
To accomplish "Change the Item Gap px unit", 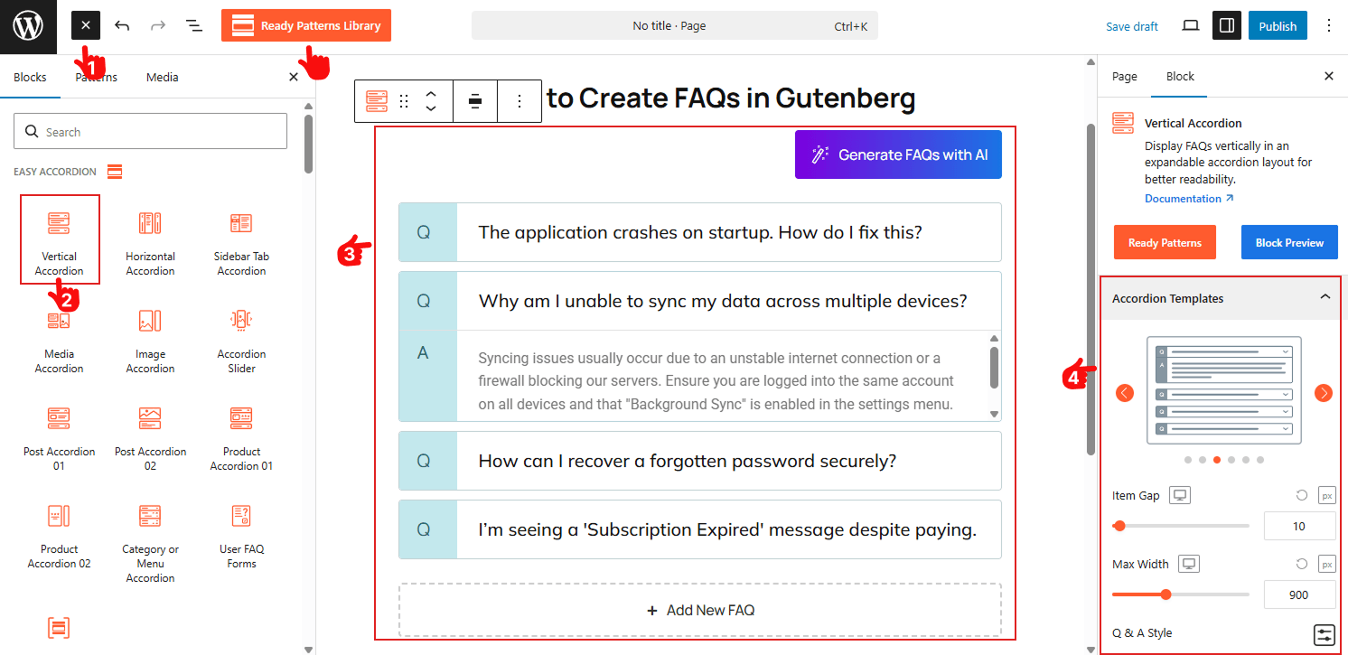I will point(1326,495).
